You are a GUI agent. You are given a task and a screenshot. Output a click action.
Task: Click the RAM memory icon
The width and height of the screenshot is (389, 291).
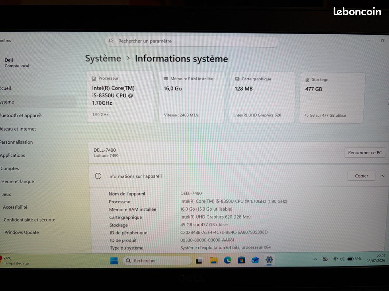point(166,79)
